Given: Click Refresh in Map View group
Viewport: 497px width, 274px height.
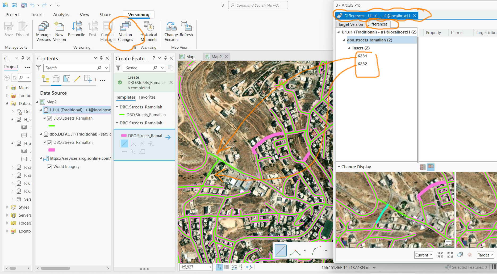Looking at the screenshot, I should tap(186, 29).
